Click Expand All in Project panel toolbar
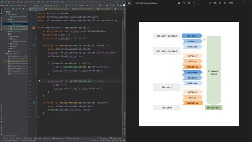This screenshot has height=142, width=252. click(x=16, y=9)
